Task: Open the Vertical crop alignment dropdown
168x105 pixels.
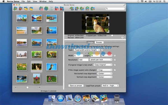Action: point(105,77)
